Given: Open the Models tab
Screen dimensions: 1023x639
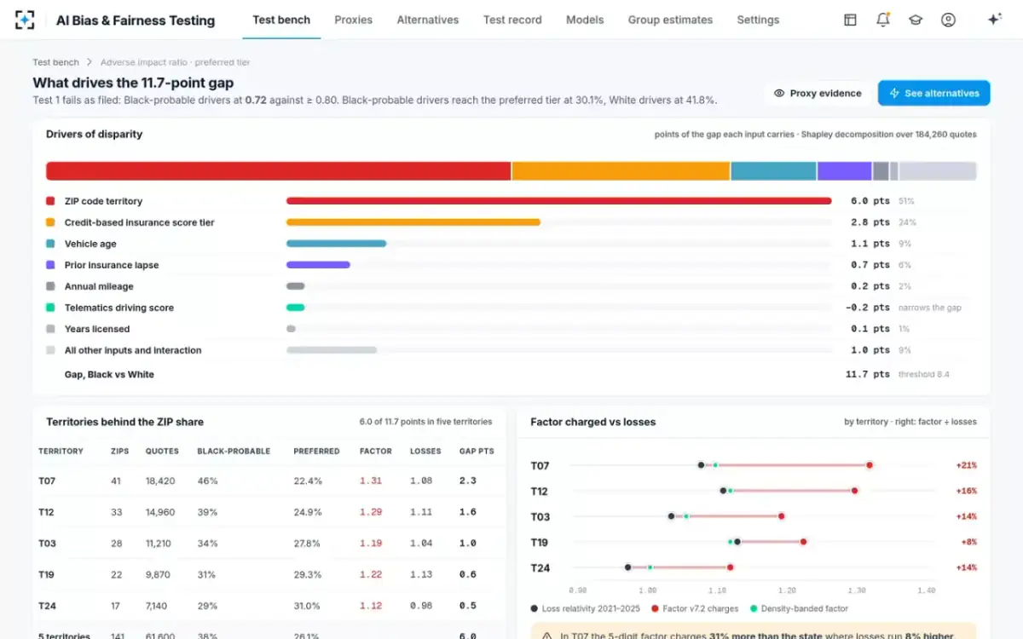Looking at the screenshot, I should [585, 20].
